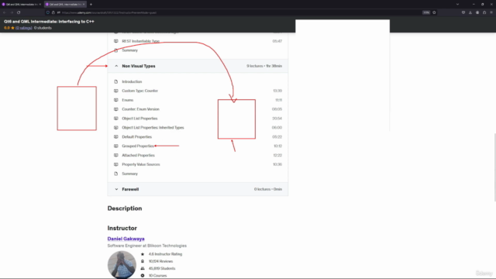Open the tab list dropdown chevron
Screen dimensions: 496x279
(x=457, y=5)
